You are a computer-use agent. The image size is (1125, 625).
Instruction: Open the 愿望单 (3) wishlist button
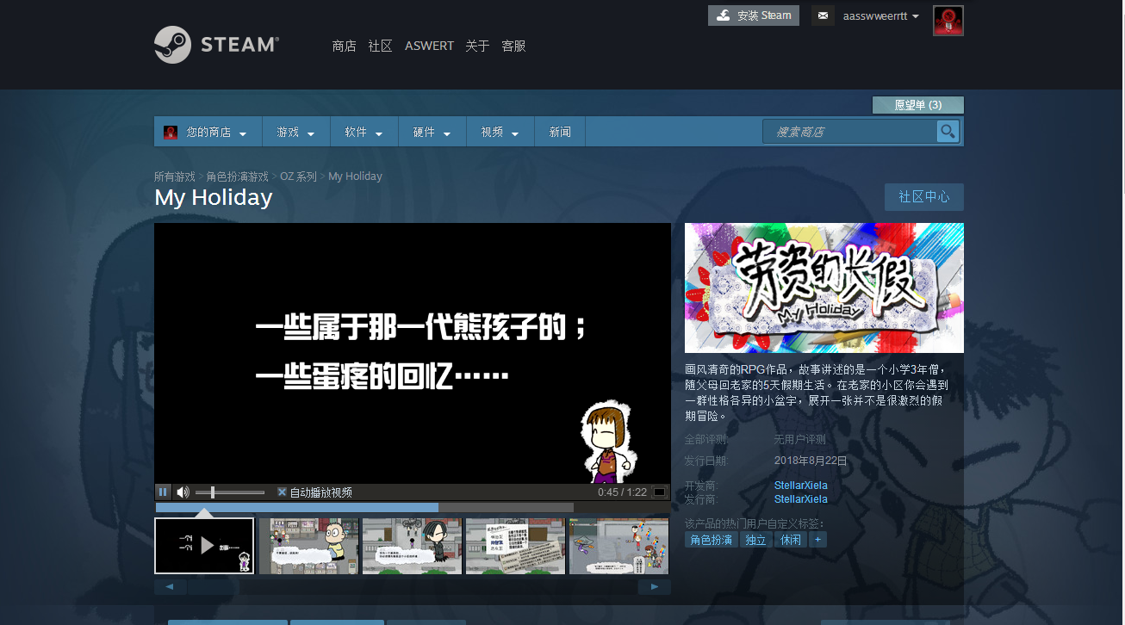click(918, 105)
